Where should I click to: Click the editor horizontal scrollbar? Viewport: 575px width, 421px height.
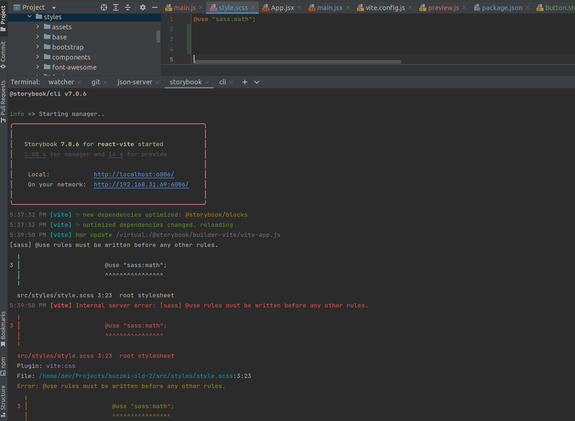point(298,62)
